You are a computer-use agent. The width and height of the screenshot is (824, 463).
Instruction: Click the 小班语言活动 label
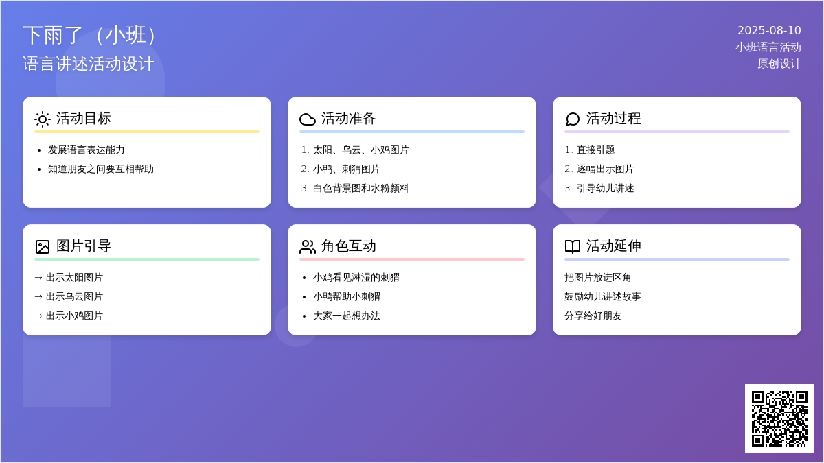[768, 47]
